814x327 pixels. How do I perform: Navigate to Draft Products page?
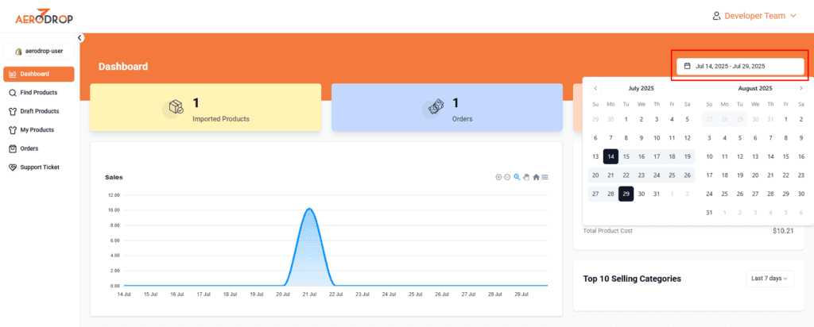pyautogui.click(x=39, y=111)
